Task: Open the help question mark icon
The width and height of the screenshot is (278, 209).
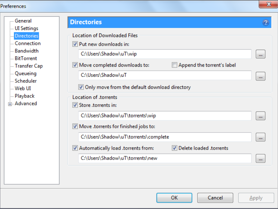Action: (266, 22)
